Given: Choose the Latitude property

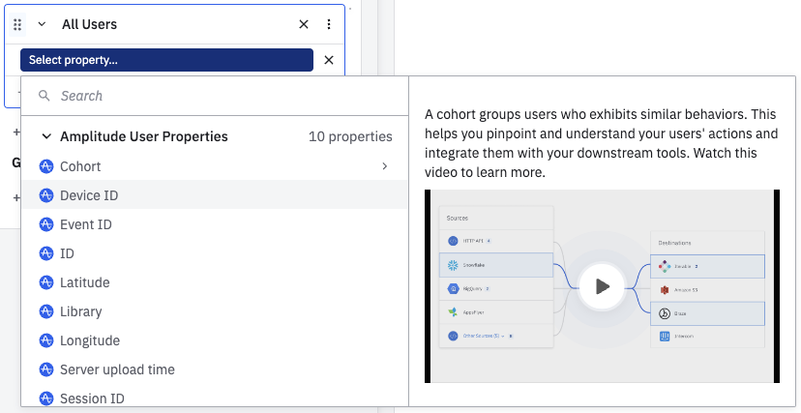Looking at the screenshot, I should pyautogui.click(x=215, y=282).
